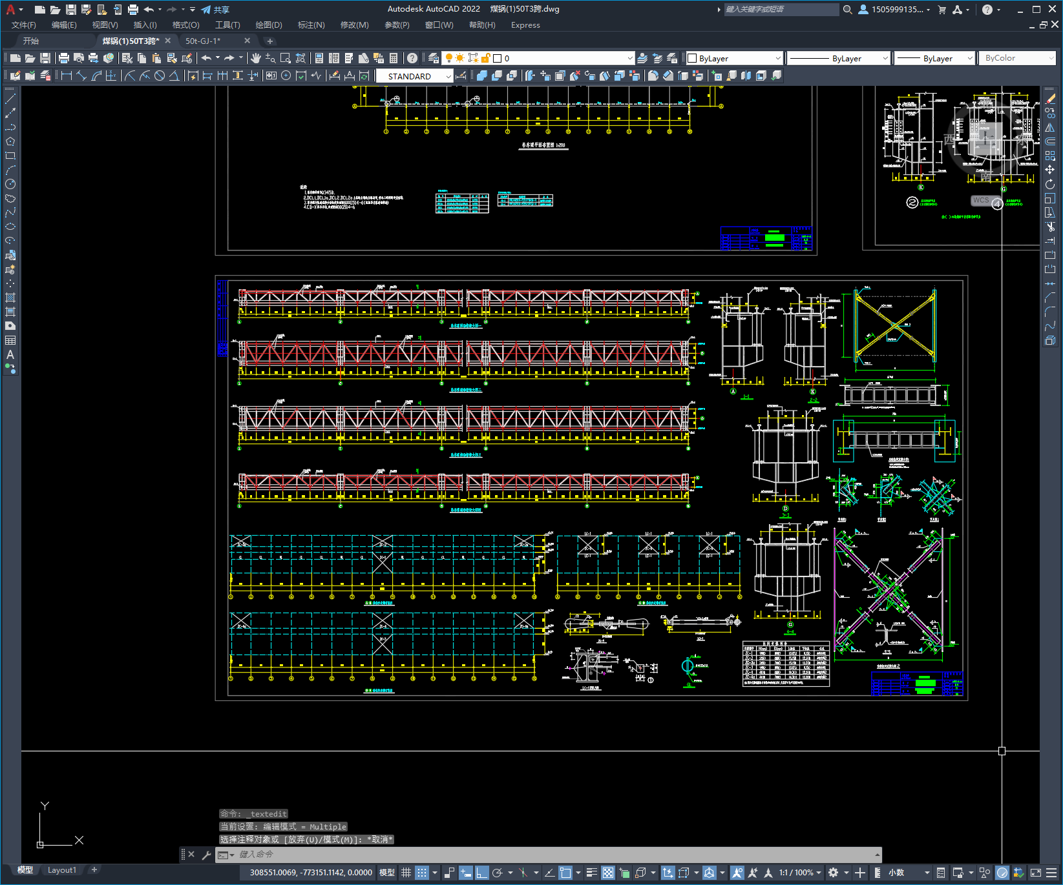The width and height of the screenshot is (1063, 885).
Task: Toggle Snap mode in status bar
Action: 421,872
